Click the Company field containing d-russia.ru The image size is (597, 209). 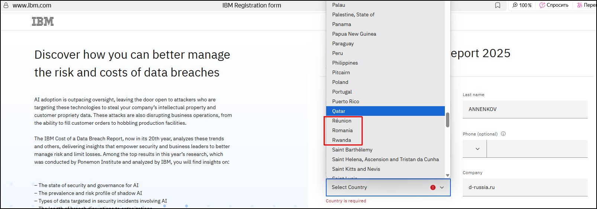(525, 187)
